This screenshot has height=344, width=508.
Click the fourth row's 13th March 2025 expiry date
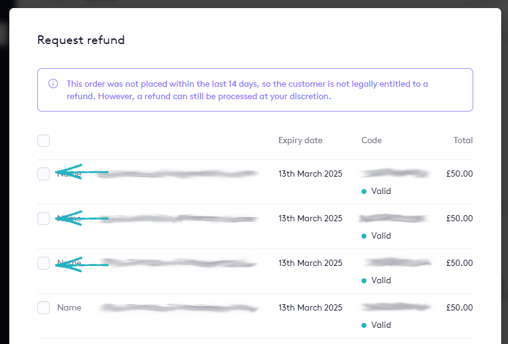coord(310,307)
